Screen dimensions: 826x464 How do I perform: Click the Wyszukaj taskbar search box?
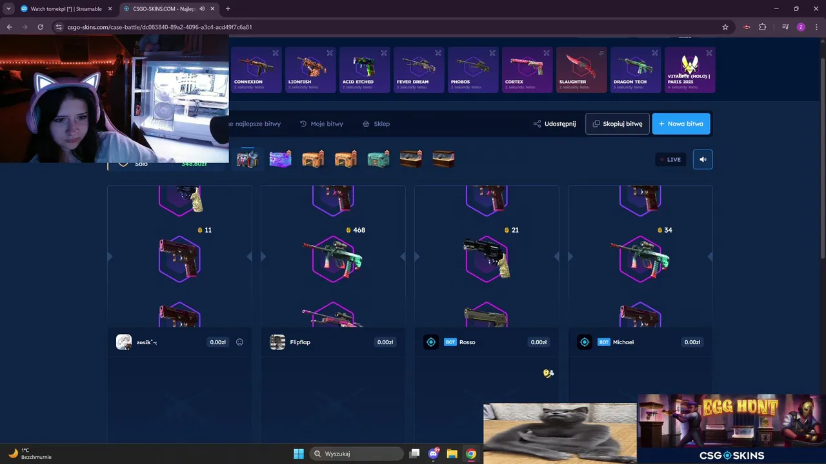[356, 454]
